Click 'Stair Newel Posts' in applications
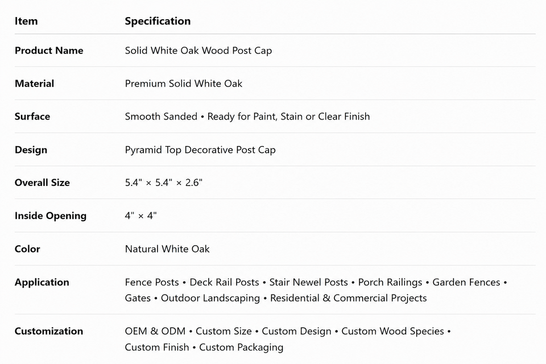Image resolution: width=546 pixels, height=364 pixels. click(308, 282)
